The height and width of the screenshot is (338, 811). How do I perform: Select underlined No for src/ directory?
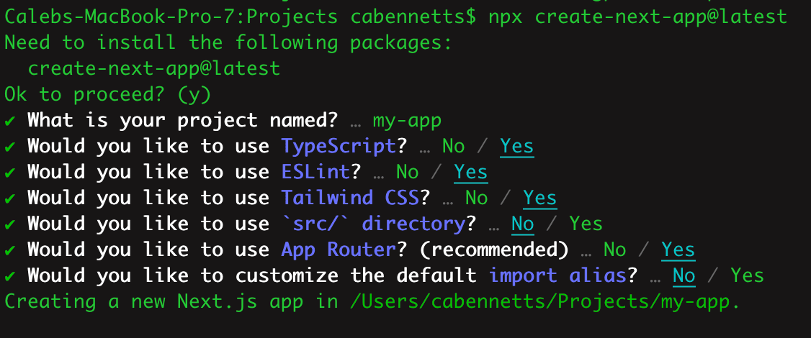click(523, 224)
